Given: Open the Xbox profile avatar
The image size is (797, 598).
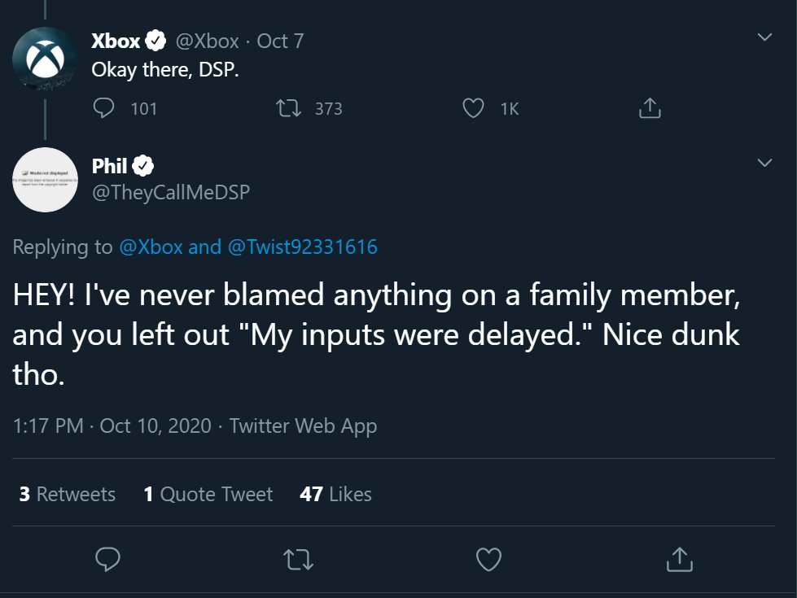Looking at the screenshot, I should (46, 59).
